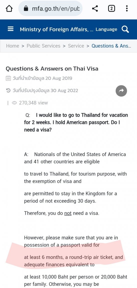Tap the mfa.go.th address bar
The image size is (137, 288).
pyautogui.click(x=51, y=8)
